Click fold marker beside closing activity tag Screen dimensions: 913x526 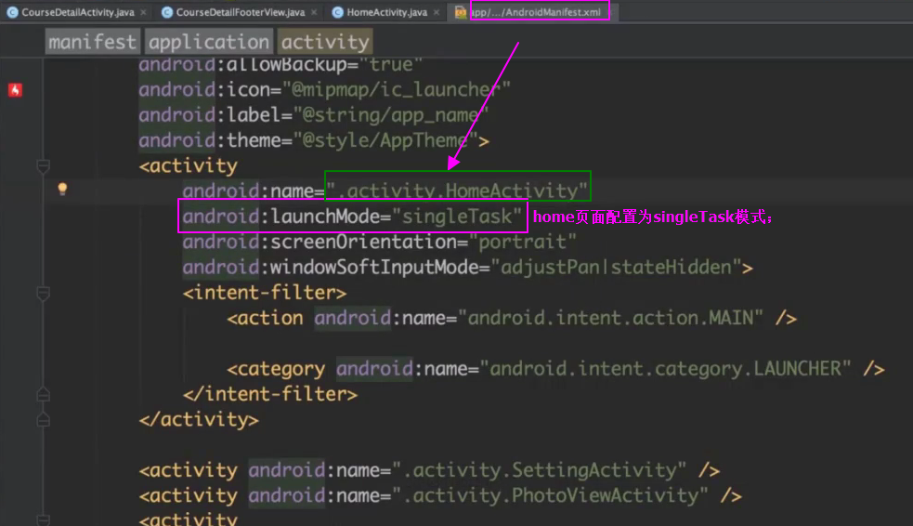tap(43, 420)
